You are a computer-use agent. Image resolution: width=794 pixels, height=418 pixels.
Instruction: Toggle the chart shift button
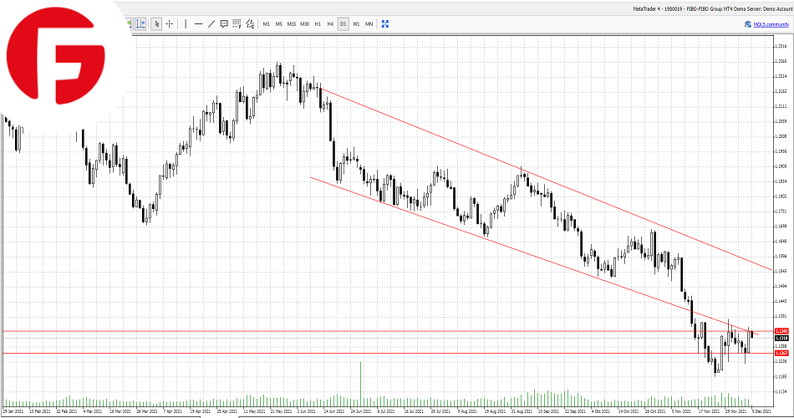coord(140,24)
